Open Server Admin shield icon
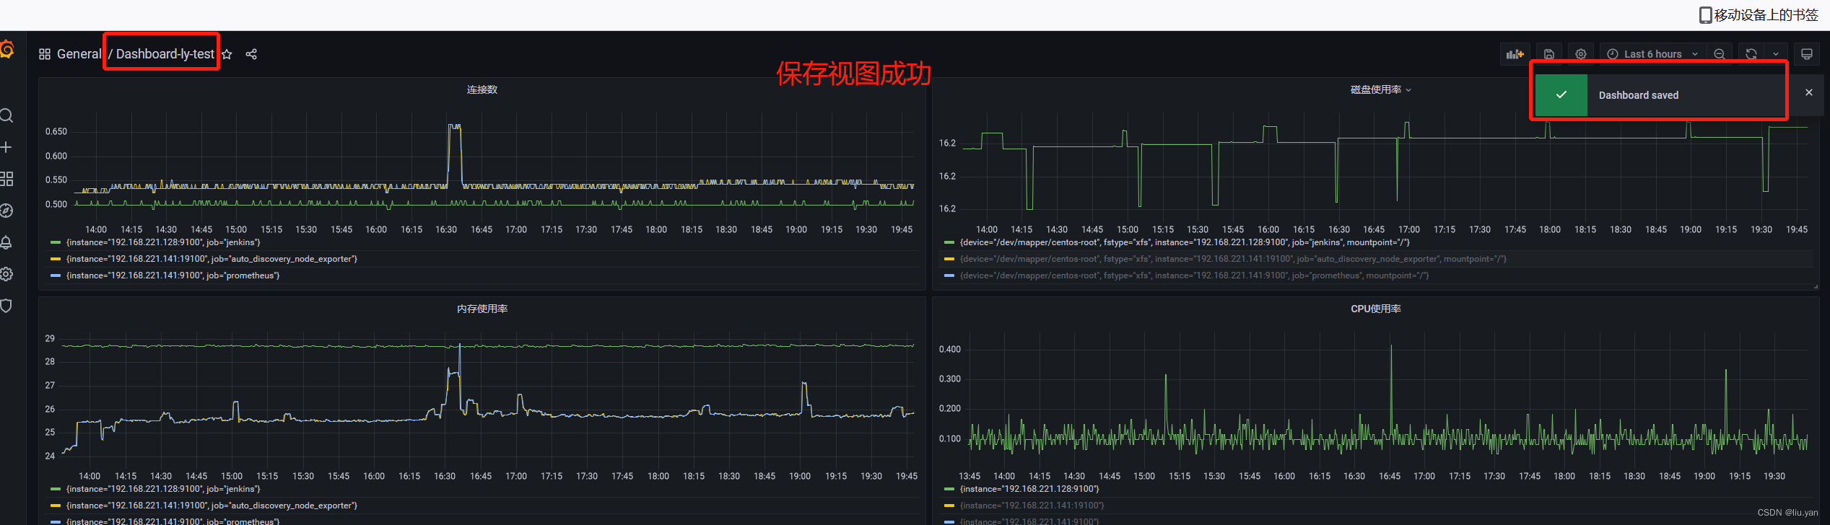The height and width of the screenshot is (525, 1830). pyautogui.click(x=6, y=306)
